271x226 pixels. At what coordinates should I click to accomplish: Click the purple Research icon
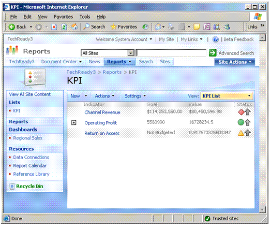click(x=206, y=27)
